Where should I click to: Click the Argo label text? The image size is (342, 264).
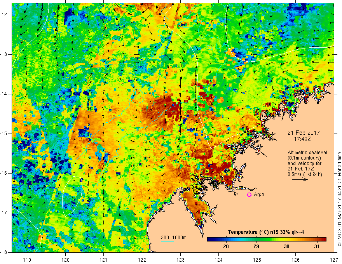pyautogui.click(x=259, y=195)
